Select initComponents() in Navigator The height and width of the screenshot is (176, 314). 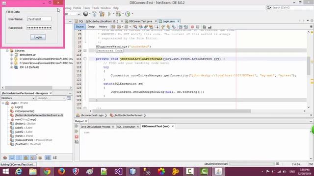click(x=25, y=111)
